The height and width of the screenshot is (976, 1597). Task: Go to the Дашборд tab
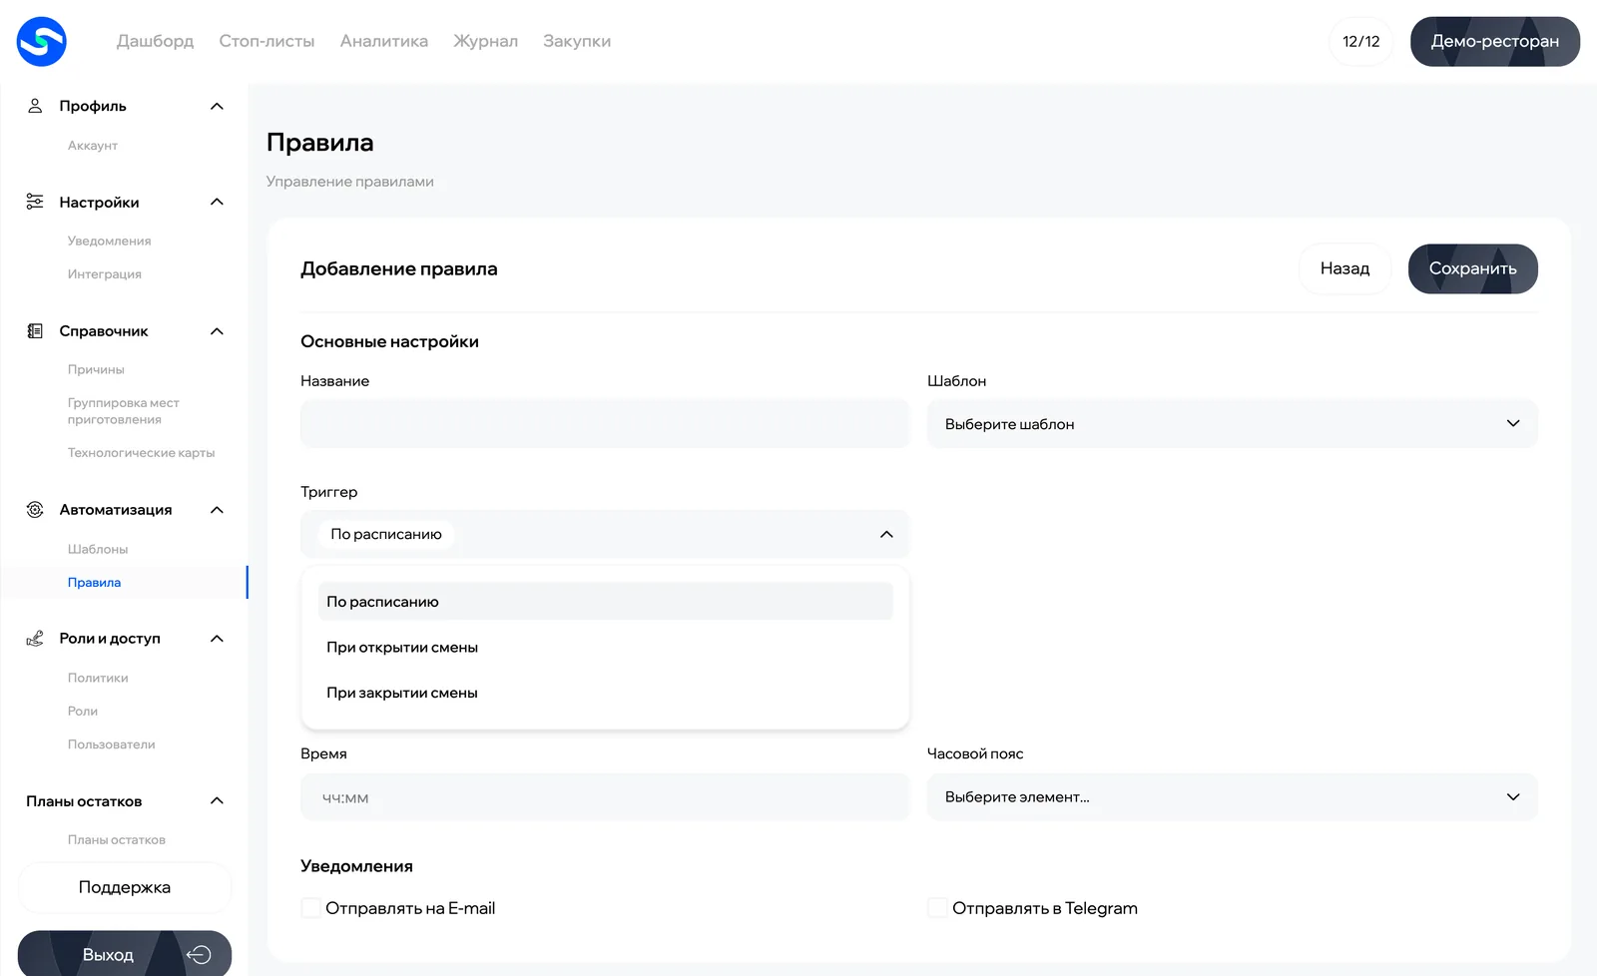[x=155, y=41]
